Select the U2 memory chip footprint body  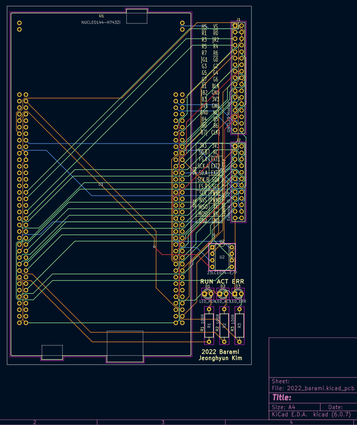222,257
